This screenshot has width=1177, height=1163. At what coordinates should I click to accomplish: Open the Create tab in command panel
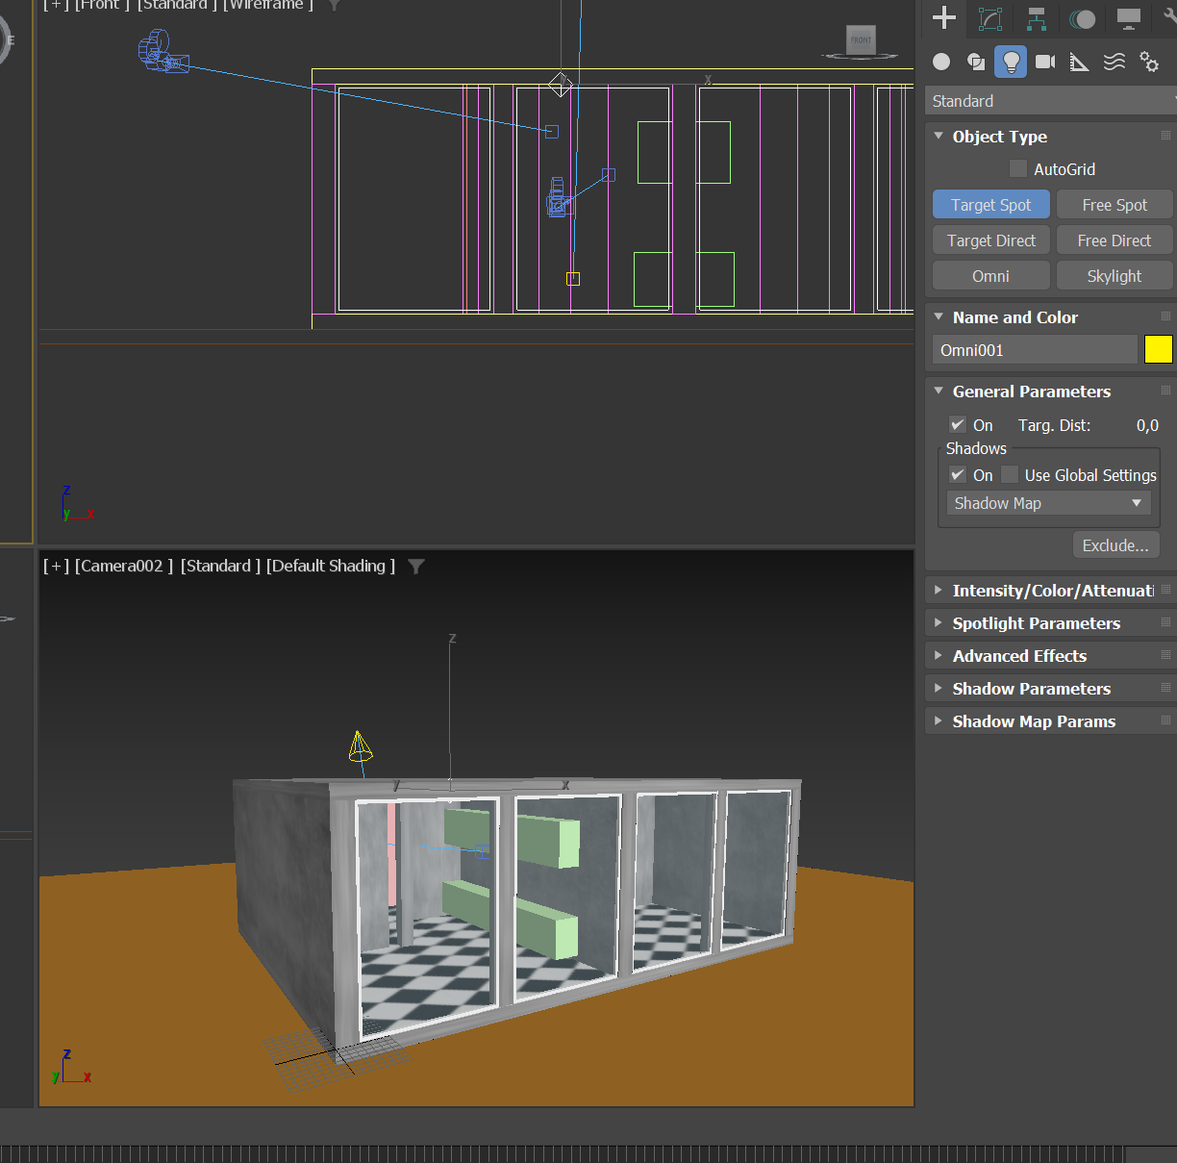pos(944,17)
